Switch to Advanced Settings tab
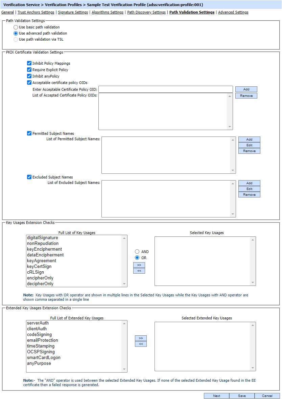Image resolution: width=282 pixels, height=399 pixels. tap(233, 12)
